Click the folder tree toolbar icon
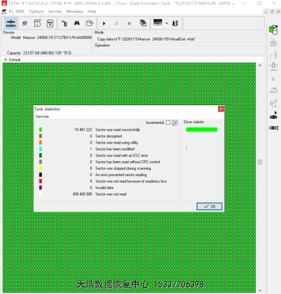 click(x=64, y=24)
